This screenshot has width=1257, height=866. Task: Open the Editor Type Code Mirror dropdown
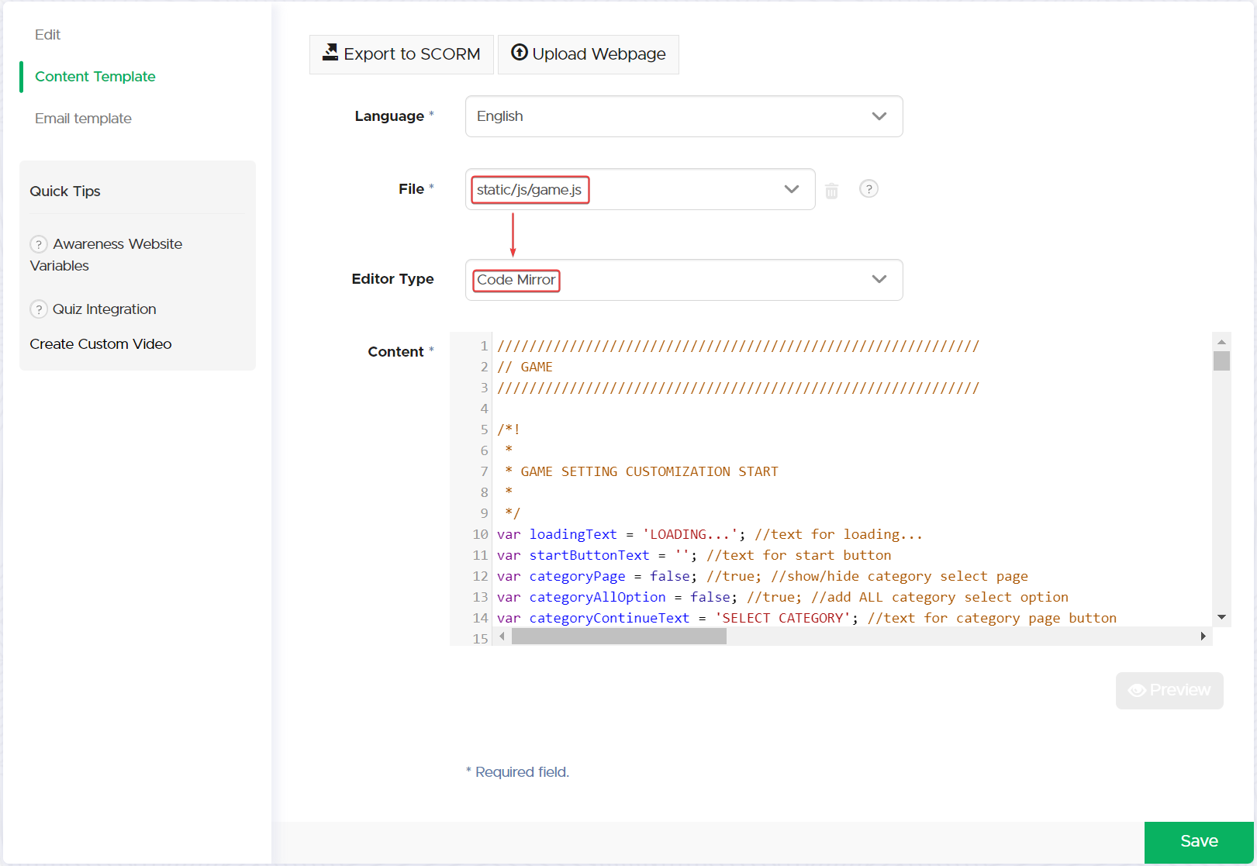[879, 279]
